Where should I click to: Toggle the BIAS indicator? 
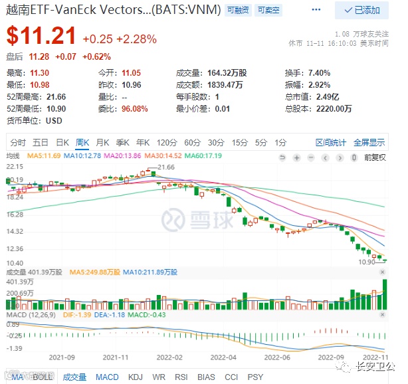[x=206, y=377]
